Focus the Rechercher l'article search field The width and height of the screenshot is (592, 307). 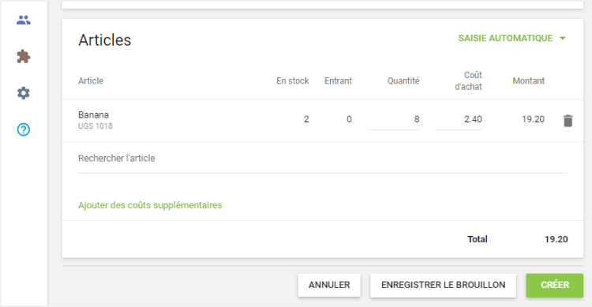click(323, 159)
